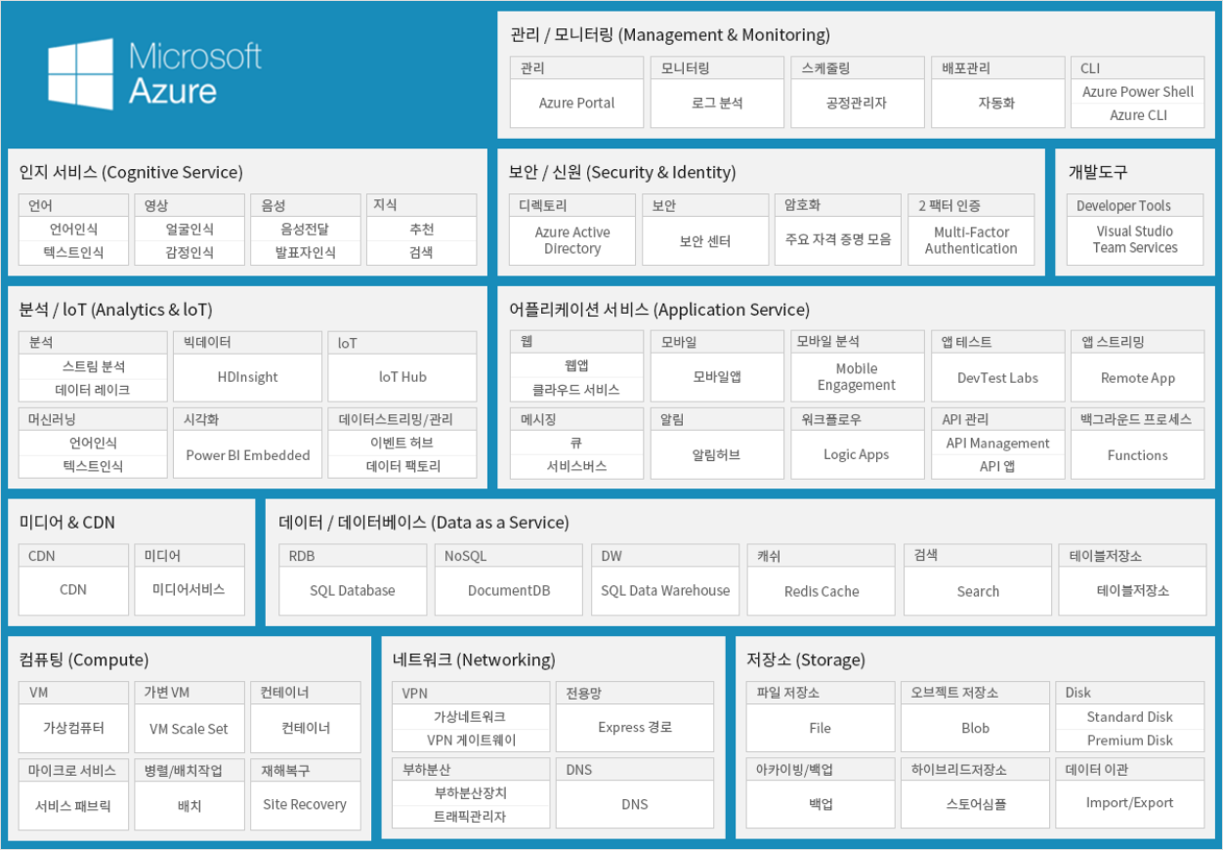1223x850 pixels.
Task: Select 보안 센터 box
Action: 705,241
